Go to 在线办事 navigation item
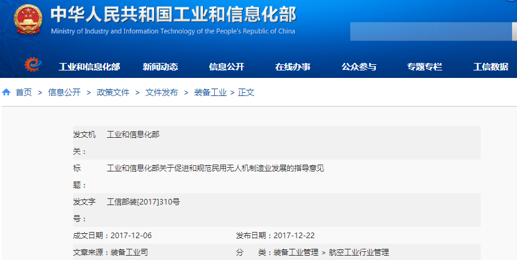The height and width of the screenshot is (260, 517). coord(292,67)
